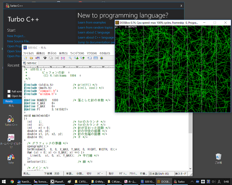Click the 単語... function key button
Image resolution: width=232 pixels, height=185 pixels.
pos(70,174)
